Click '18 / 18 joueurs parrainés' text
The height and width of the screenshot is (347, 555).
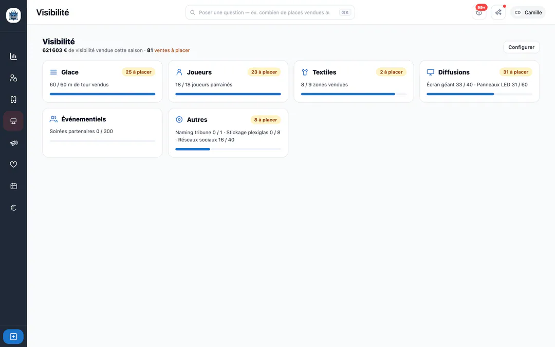(204, 85)
